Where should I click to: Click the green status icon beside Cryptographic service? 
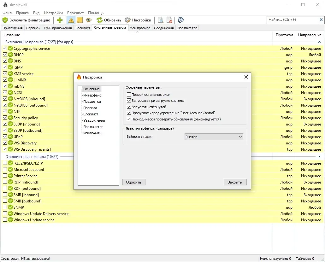(10, 49)
